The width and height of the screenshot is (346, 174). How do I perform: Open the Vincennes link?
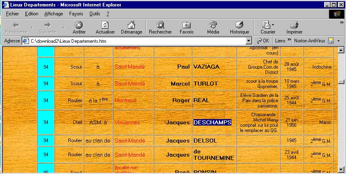pos(127,122)
